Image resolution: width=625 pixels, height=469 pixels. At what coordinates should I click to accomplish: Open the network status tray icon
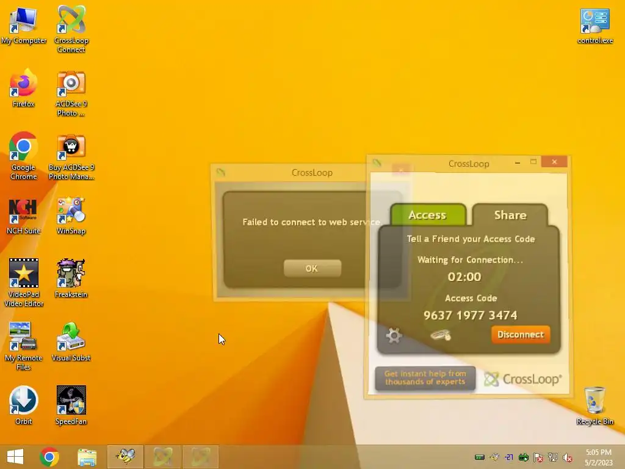pos(553,457)
